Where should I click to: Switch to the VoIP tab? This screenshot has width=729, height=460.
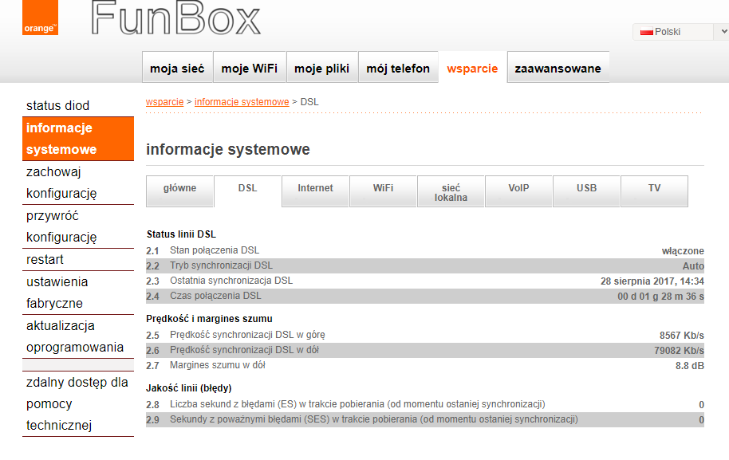(518, 189)
